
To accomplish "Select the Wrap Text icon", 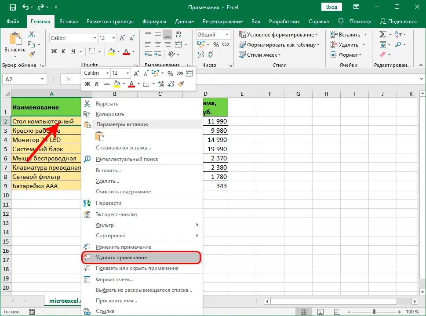I will [178, 34].
